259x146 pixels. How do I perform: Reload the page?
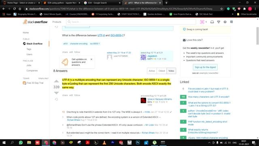pyautogui.click(x=15, y=9)
